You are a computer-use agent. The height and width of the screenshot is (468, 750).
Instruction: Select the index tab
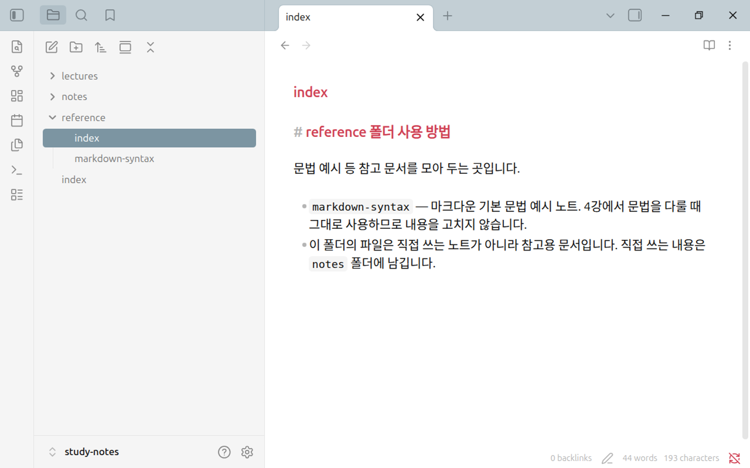pos(356,18)
